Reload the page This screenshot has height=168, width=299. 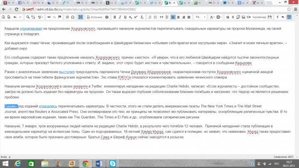(16, 9)
